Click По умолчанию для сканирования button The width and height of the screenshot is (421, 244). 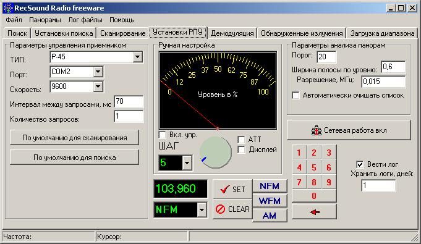tap(74, 138)
